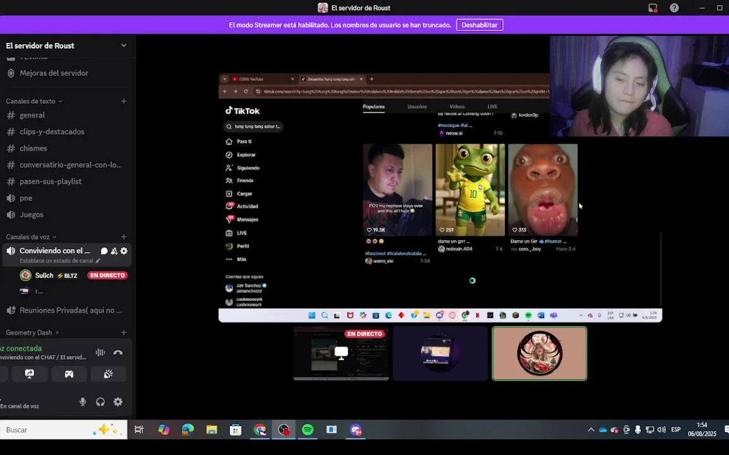Click the frog in Brazil jersey video thumbnail

(470, 190)
